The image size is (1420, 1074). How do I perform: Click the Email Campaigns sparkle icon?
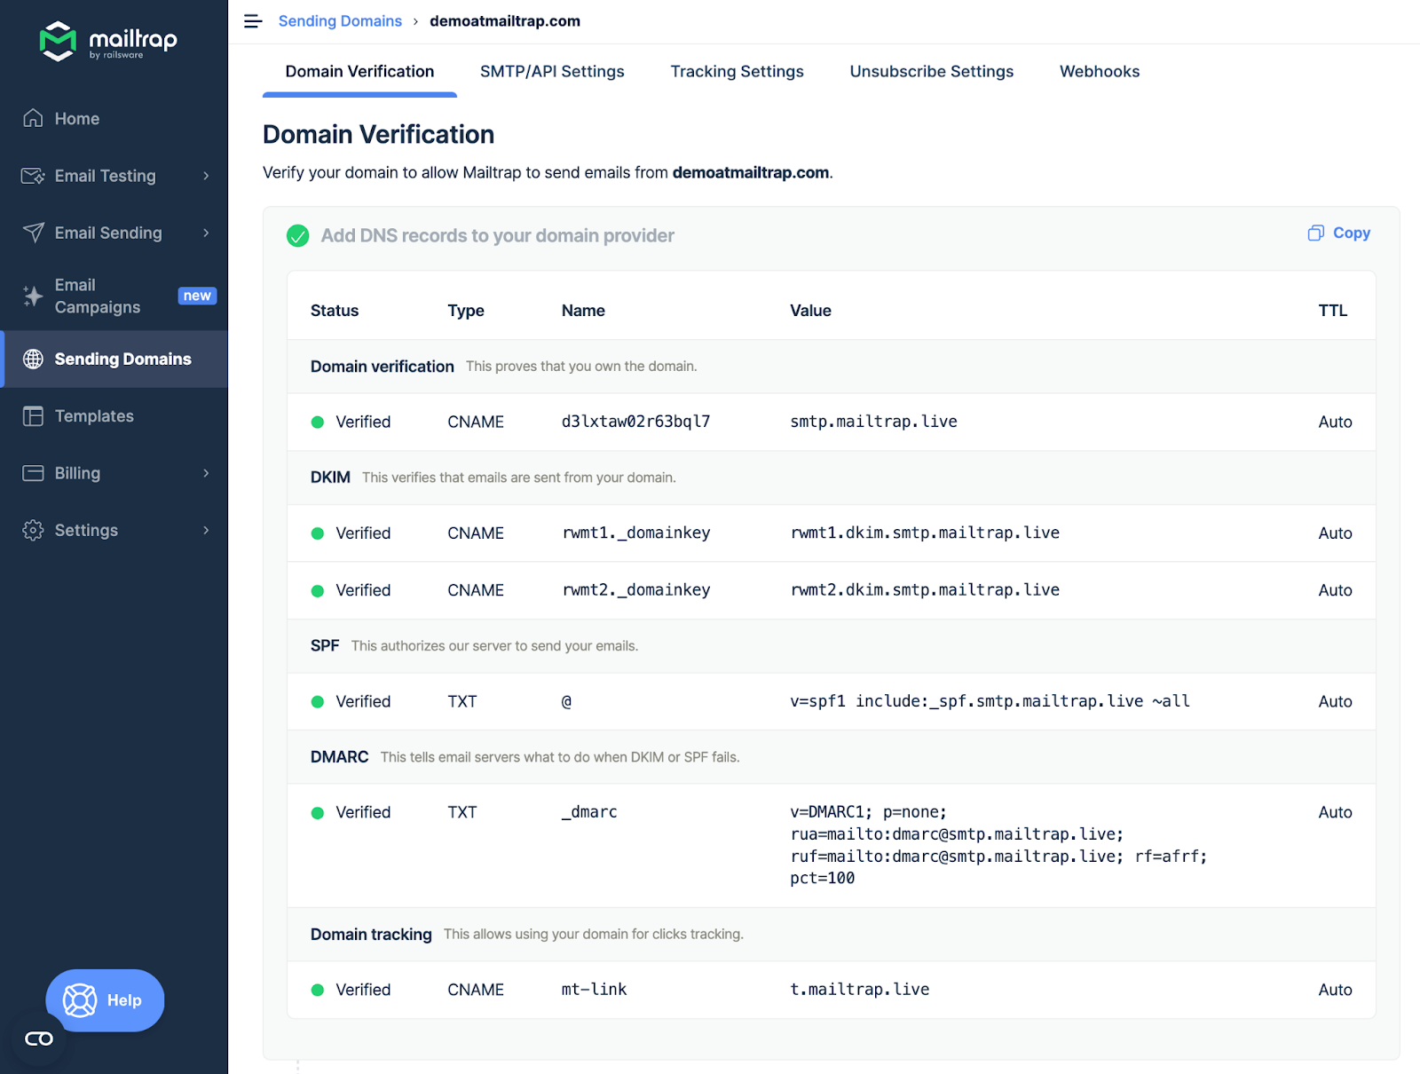[x=33, y=296]
